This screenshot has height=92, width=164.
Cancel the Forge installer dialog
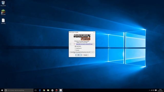coord(85,55)
